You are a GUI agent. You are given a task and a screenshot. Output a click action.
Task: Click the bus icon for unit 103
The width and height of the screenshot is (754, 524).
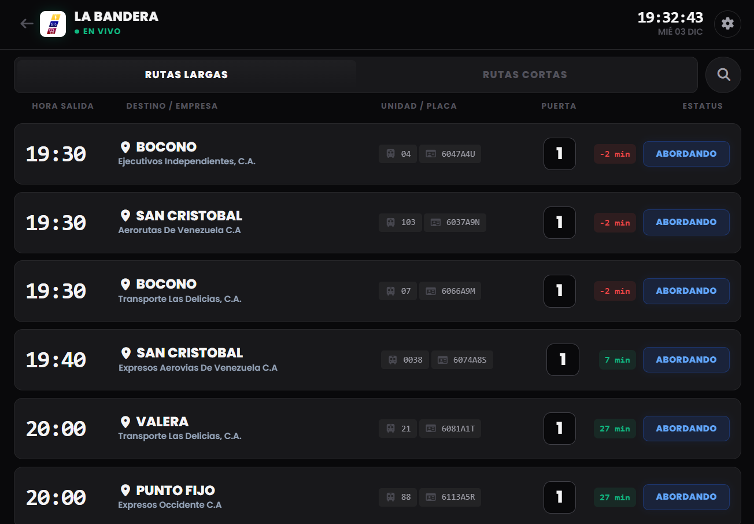pos(391,223)
